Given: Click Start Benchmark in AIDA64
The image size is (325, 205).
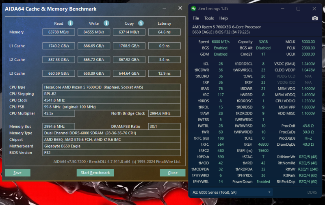Looking at the screenshot, I should pyautogui.click(x=95, y=173).
